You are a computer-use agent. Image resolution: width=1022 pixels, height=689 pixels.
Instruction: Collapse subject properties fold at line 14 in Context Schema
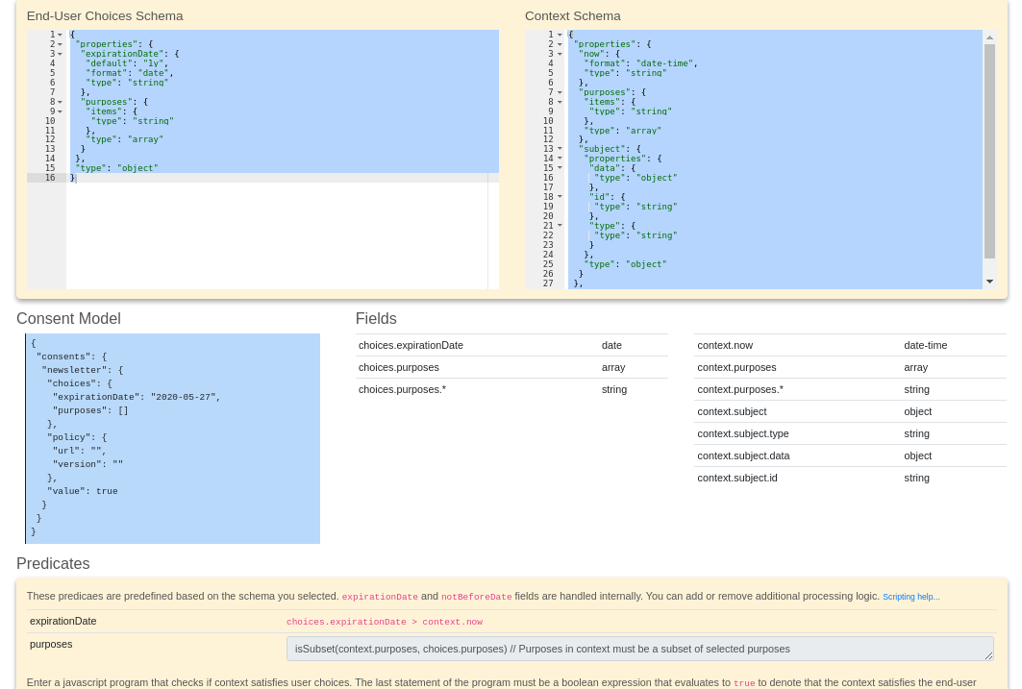(x=560, y=159)
